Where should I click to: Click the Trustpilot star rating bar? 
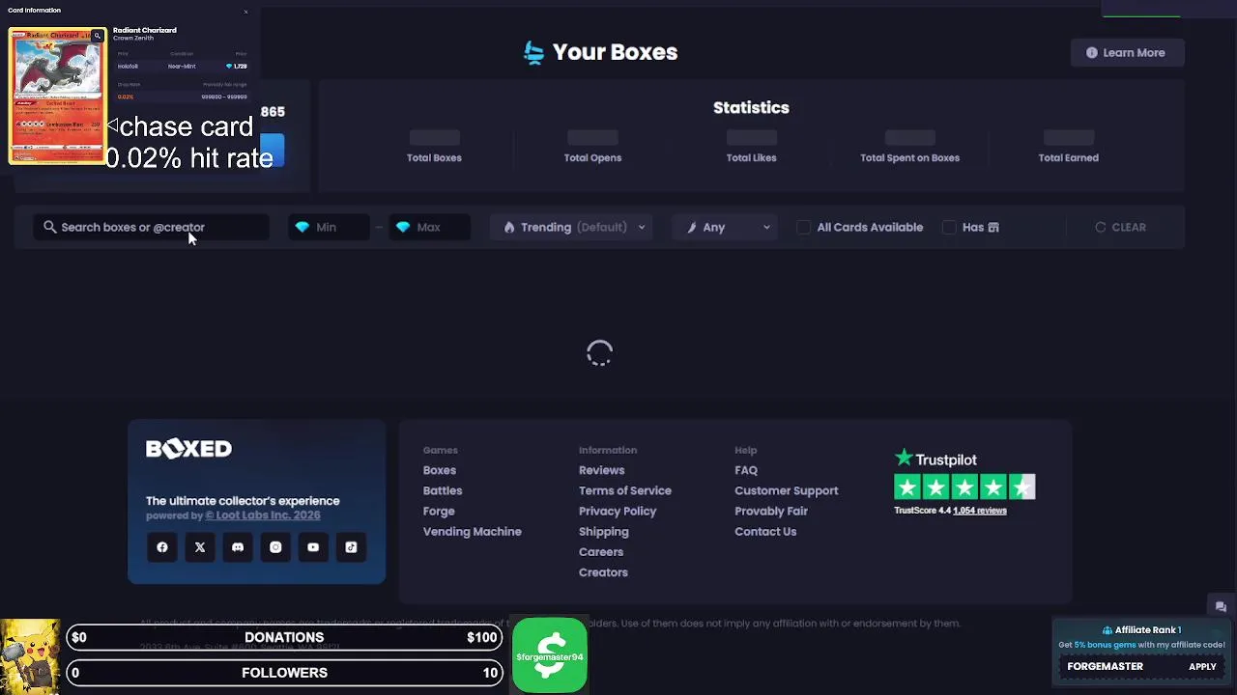click(x=964, y=487)
